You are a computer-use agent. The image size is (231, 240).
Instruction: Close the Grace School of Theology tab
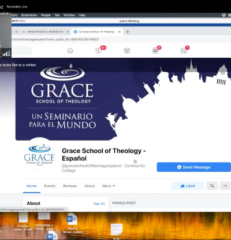[x=120, y=32]
